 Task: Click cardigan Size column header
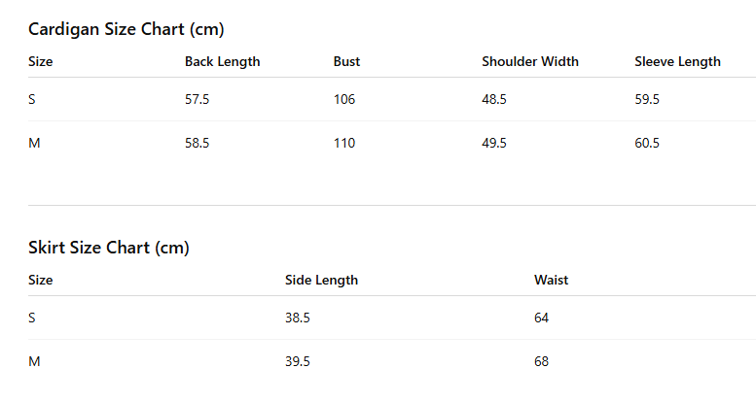click(x=41, y=61)
